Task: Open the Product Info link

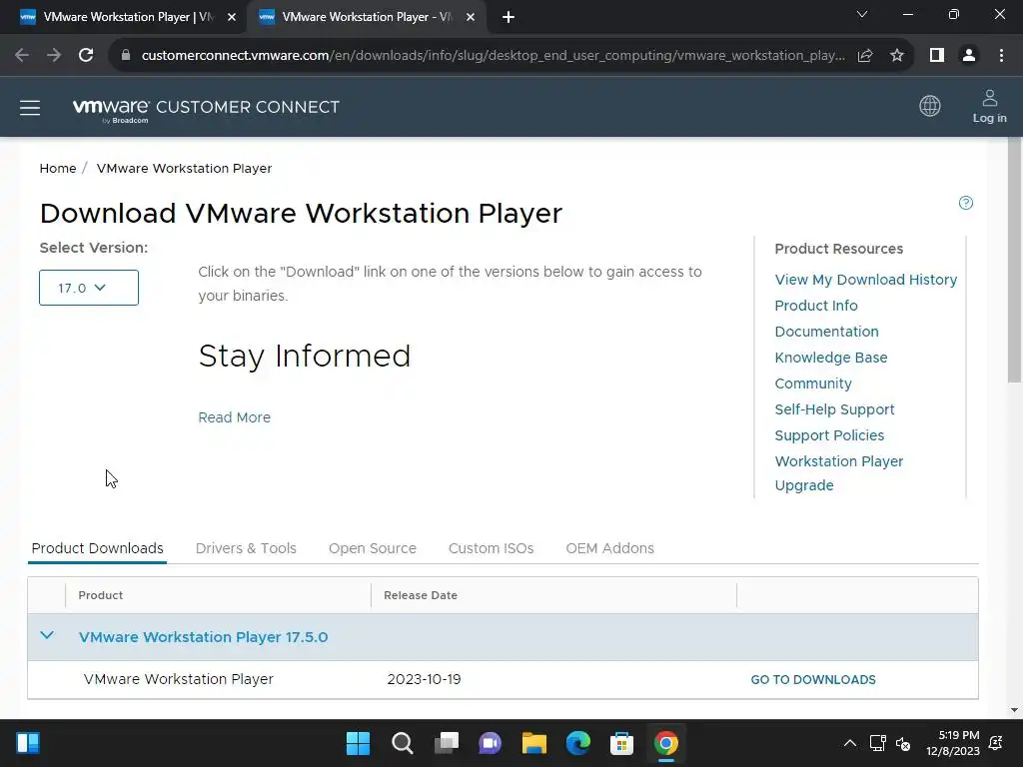Action: (x=816, y=306)
